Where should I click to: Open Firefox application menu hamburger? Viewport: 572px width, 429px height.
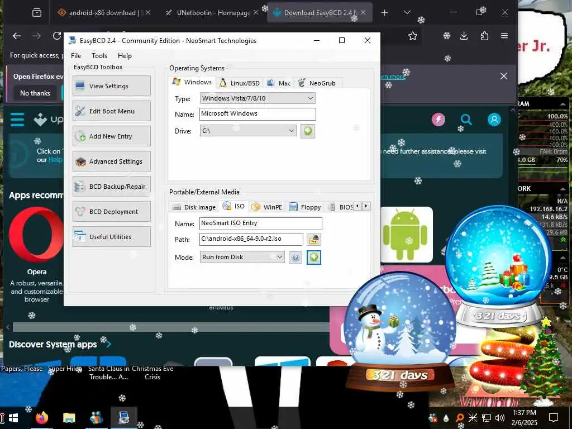point(504,36)
